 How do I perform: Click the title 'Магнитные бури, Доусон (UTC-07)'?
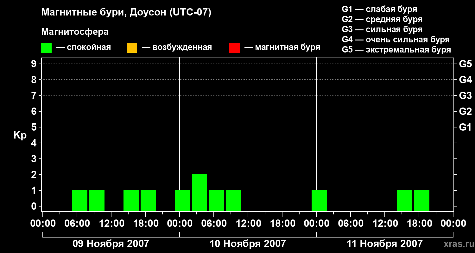click(126, 13)
